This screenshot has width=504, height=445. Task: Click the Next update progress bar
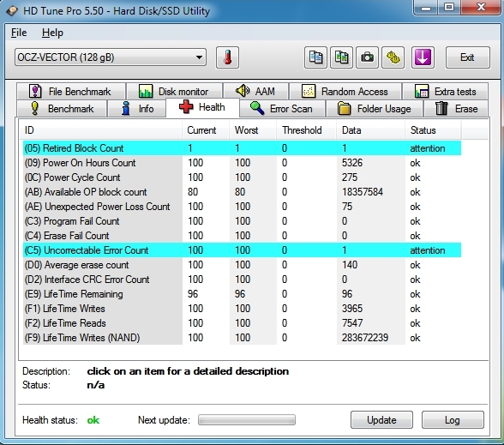click(x=247, y=419)
